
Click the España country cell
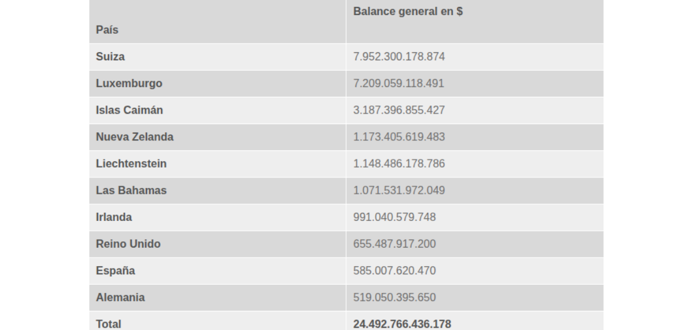point(116,270)
